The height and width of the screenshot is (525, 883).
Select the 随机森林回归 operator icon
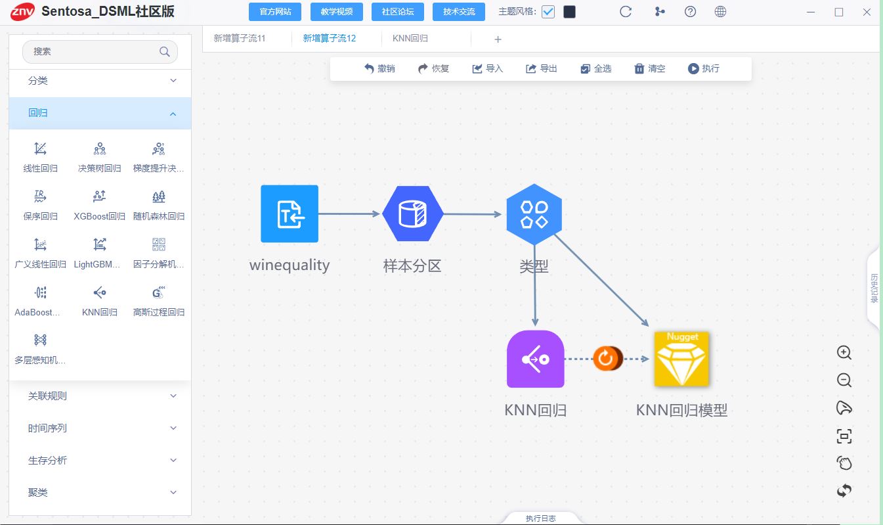click(x=158, y=196)
